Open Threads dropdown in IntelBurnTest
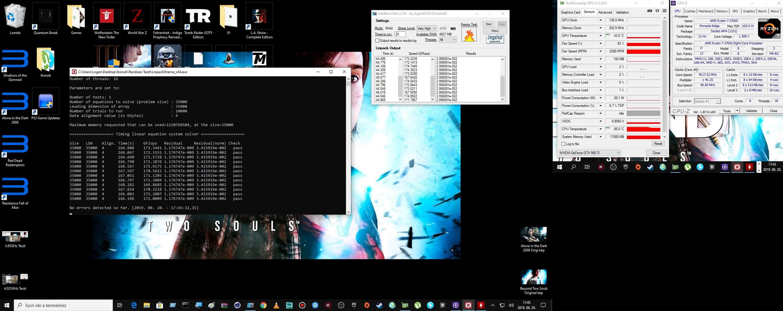The image size is (783, 311). pyautogui.click(x=448, y=40)
